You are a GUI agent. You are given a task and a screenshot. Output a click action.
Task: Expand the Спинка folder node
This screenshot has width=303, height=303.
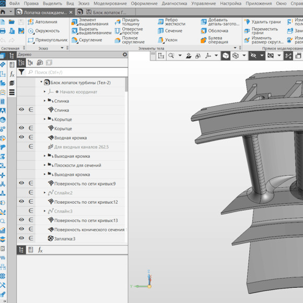44,101
